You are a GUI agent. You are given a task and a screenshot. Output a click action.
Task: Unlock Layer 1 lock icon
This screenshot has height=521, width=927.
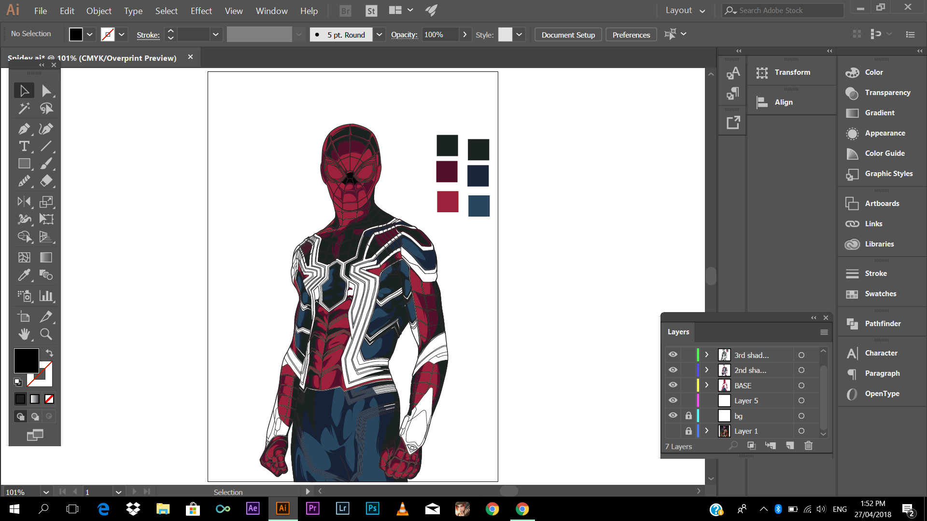pos(688,431)
